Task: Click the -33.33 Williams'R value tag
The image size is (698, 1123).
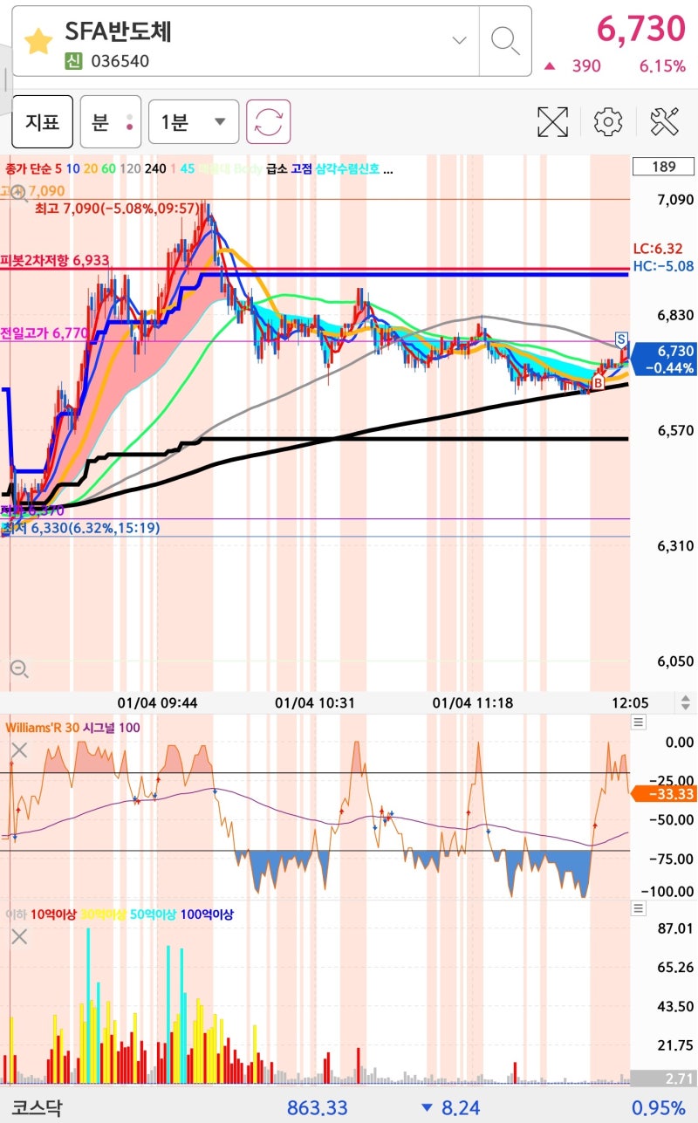Action: click(664, 793)
